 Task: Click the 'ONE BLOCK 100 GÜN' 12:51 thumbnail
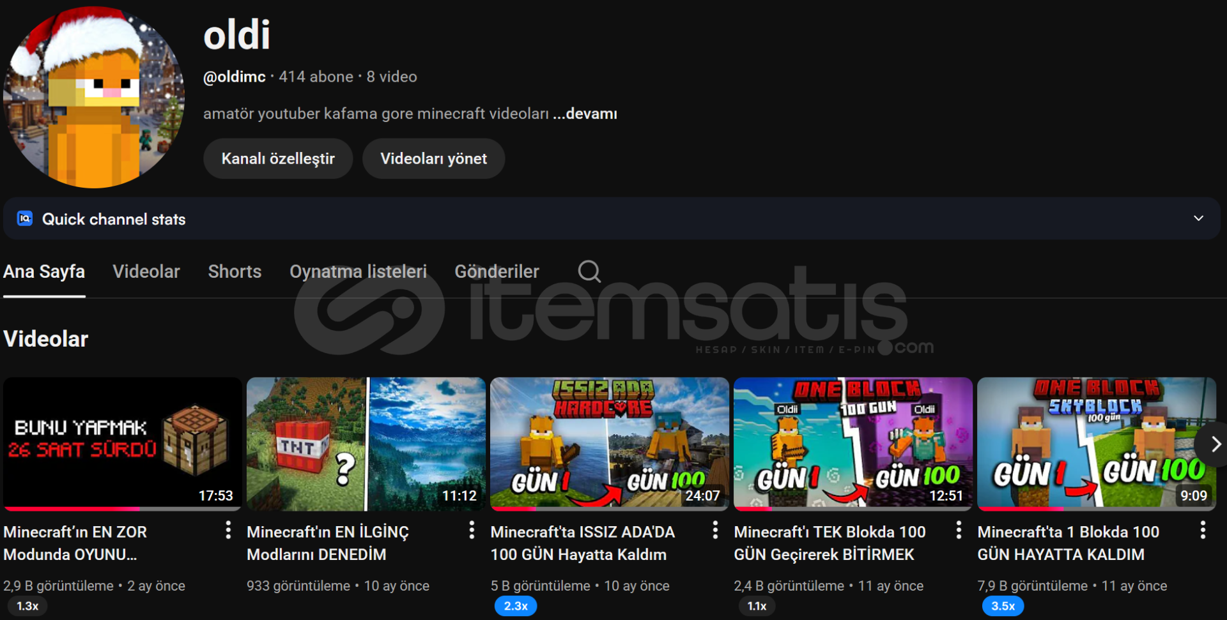[853, 444]
